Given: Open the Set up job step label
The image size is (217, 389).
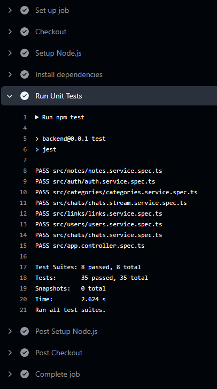Looking at the screenshot, I should point(52,10).
